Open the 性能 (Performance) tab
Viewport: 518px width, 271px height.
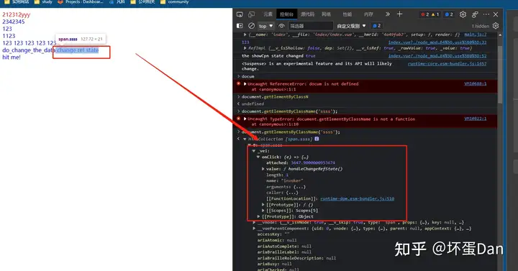pyautogui.click(x=347, y=14)
